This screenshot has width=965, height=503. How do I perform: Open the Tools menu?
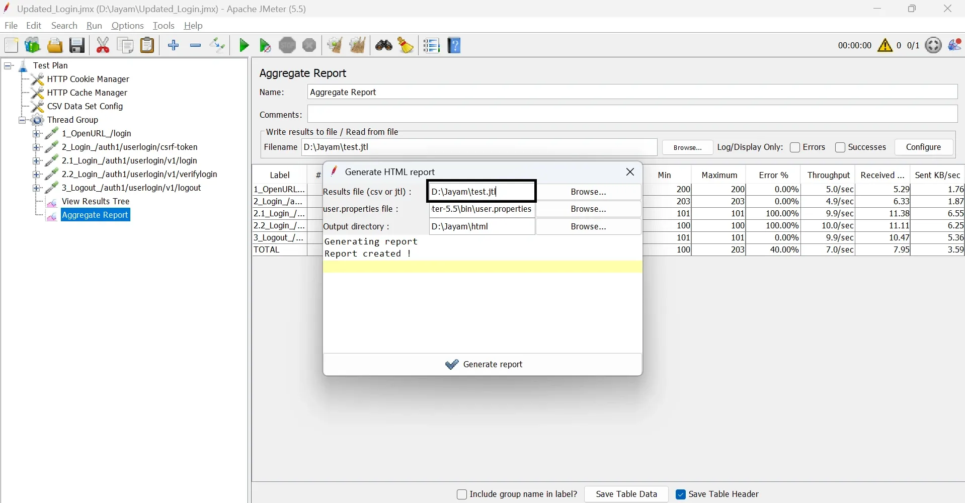[164, 26]
